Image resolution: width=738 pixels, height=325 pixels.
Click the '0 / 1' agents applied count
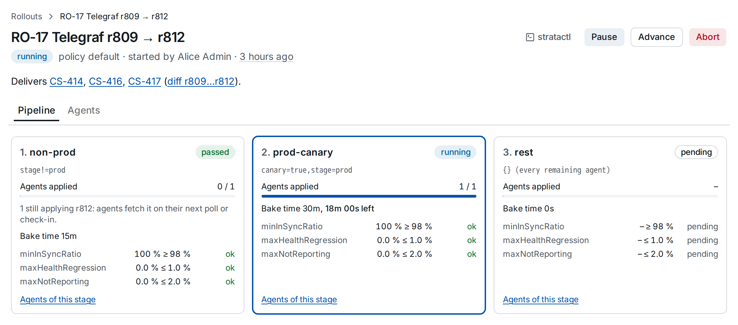tap(226, 187)
